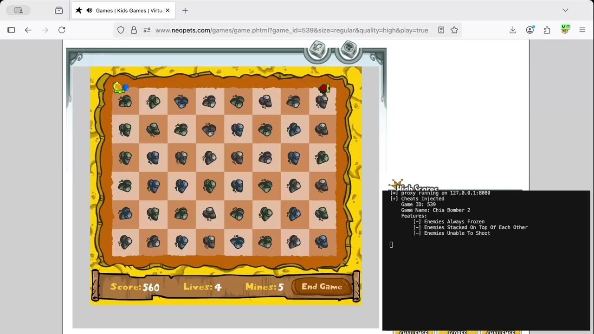The height and width of the screenshot is (334, 594).
Task: Click the padlock site security icon
Action: click(134, 30)
